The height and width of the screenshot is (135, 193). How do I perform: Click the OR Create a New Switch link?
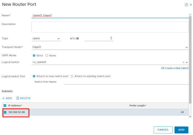tap(174, 68)
